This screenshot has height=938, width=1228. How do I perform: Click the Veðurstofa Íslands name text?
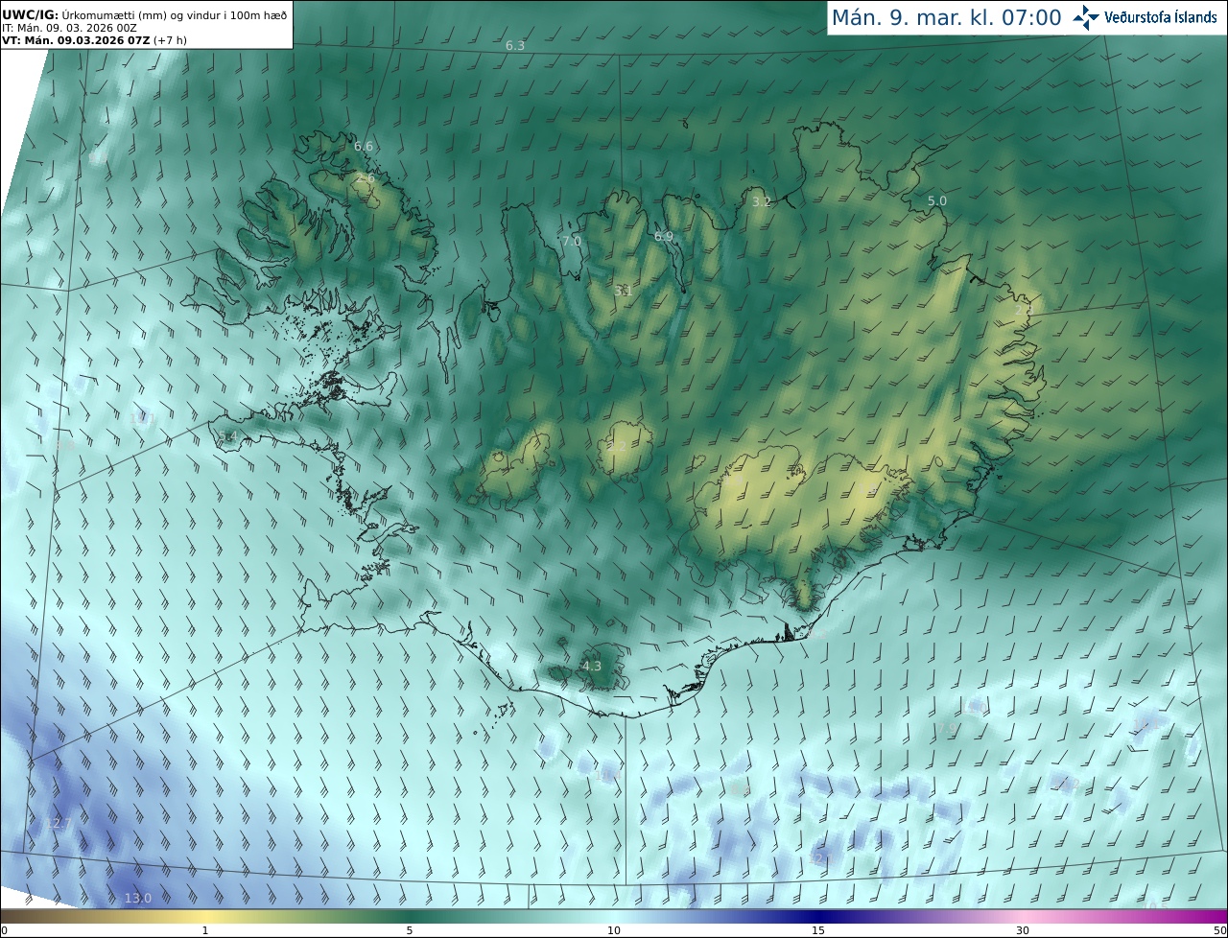coord(1161,17)
